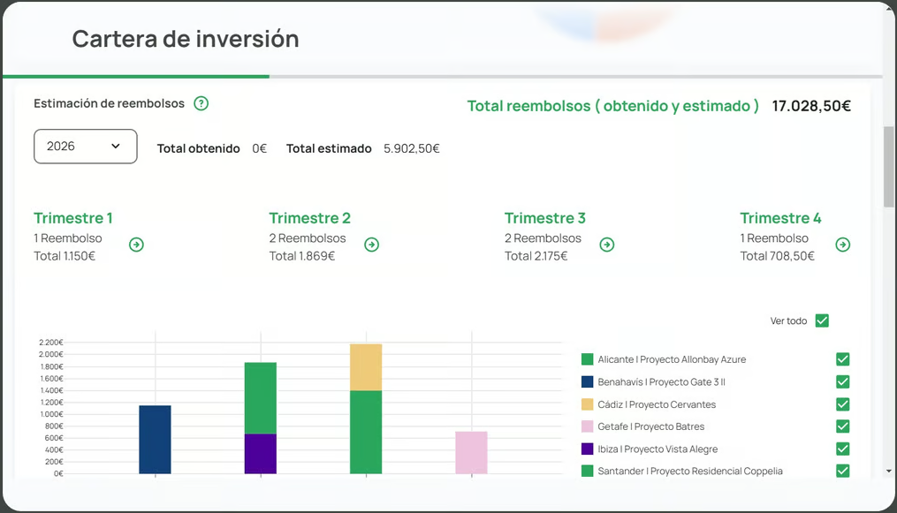Toggle the Ver todo checkbox
897x513 pixels.
click(822, 321)
